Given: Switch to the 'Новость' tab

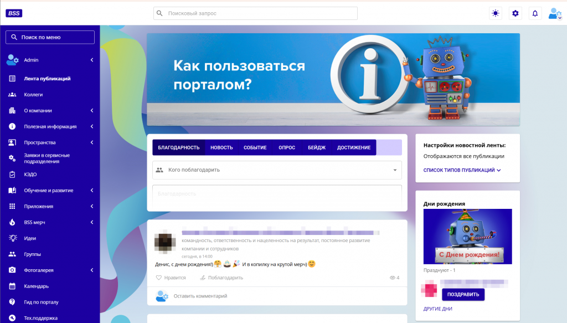Looking at the screenshot, I should [x=221, y=147].
